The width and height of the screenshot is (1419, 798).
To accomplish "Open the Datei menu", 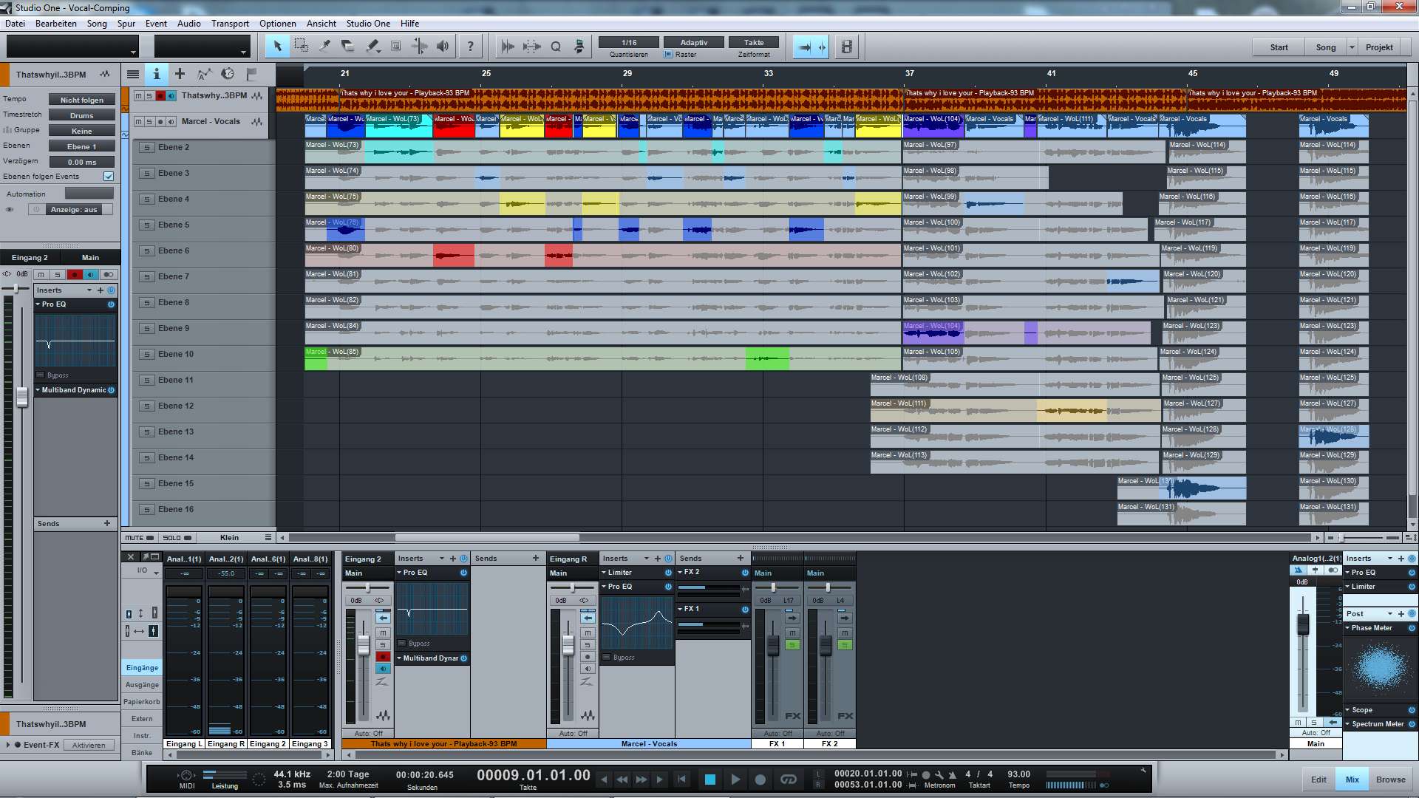I will [15, 24].
